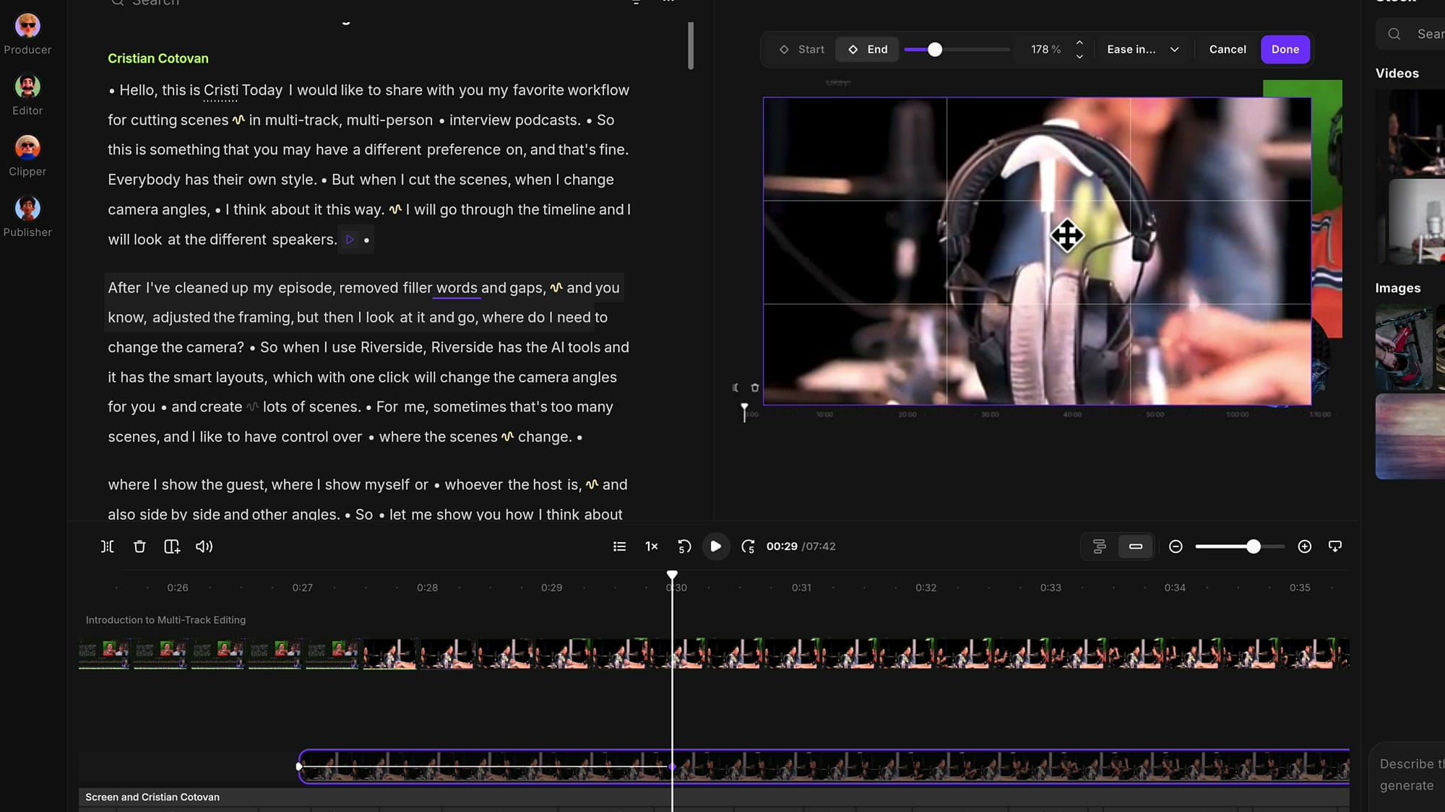This screenshot has height=812, width=1445.
Task: Open the Clipper section in sidebar
Action: click(x=27, y=156)
